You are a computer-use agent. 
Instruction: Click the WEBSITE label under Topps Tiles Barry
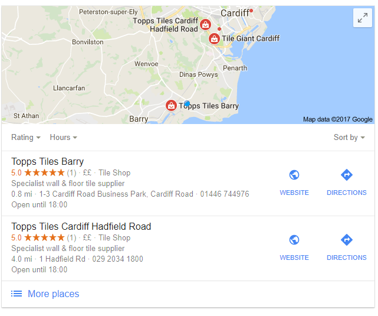[x=294, y=193]
